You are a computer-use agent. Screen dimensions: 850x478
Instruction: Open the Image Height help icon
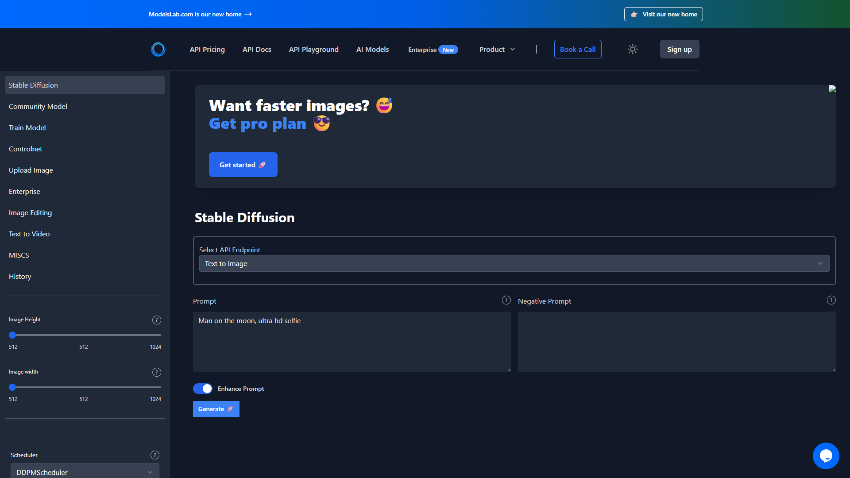pyautogui.click(x=157, y=320)
